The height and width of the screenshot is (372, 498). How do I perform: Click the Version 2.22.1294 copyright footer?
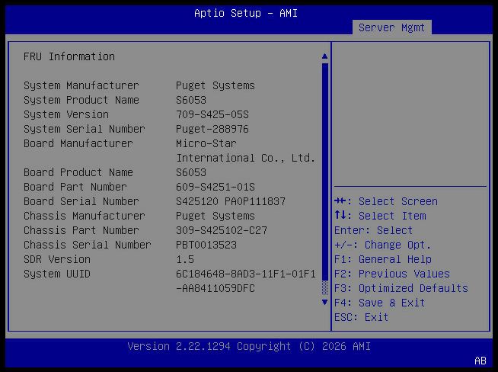click(249, 346)
